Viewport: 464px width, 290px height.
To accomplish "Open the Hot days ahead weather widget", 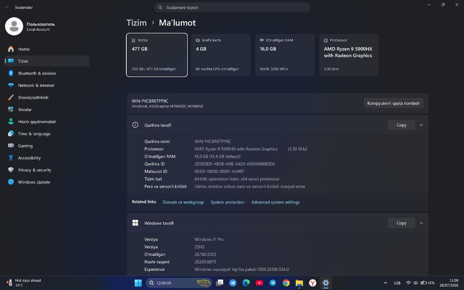I will point(24,283).
